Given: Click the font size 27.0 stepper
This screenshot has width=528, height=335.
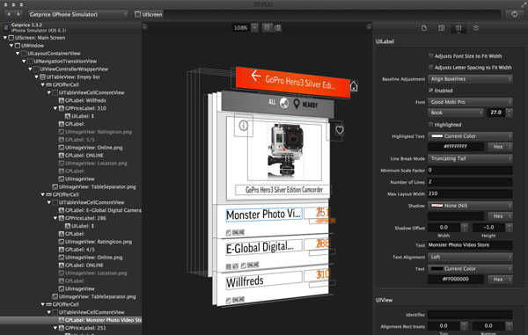Looking at the screenshot, I should (x=509, y=113).
